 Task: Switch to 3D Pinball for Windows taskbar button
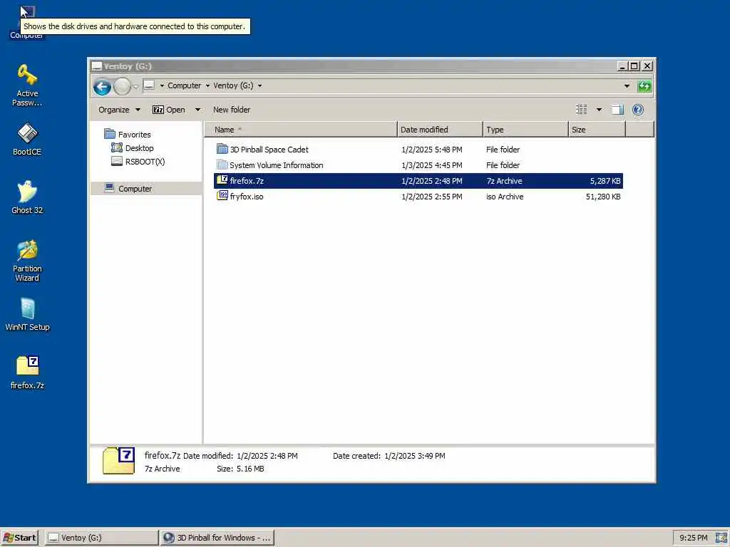(217, 538)
